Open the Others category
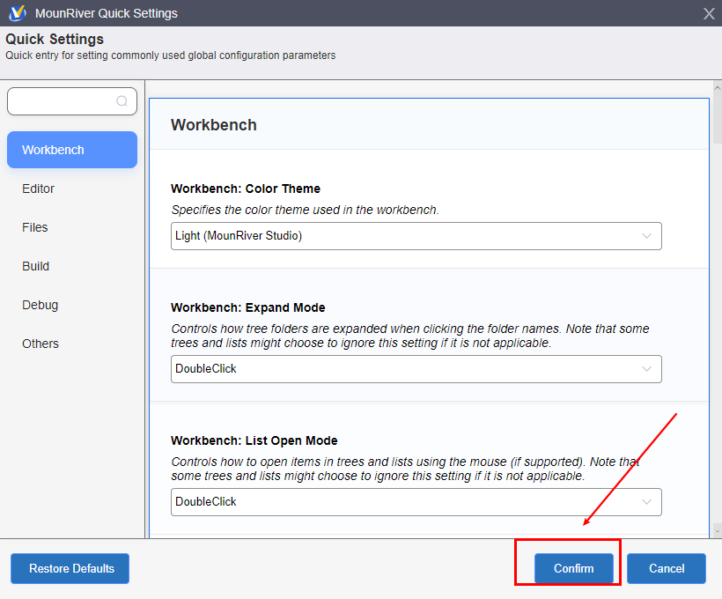 point(41,344)
